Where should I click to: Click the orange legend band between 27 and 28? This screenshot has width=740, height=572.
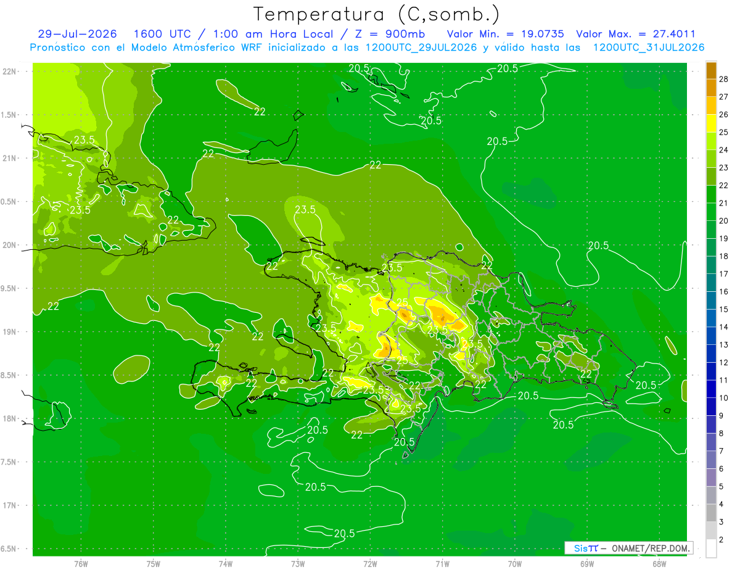[x=711, y=88]
